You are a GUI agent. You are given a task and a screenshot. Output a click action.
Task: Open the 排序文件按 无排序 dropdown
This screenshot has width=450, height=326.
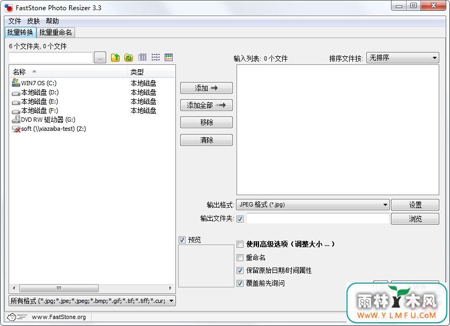click(x=403, y=58)
